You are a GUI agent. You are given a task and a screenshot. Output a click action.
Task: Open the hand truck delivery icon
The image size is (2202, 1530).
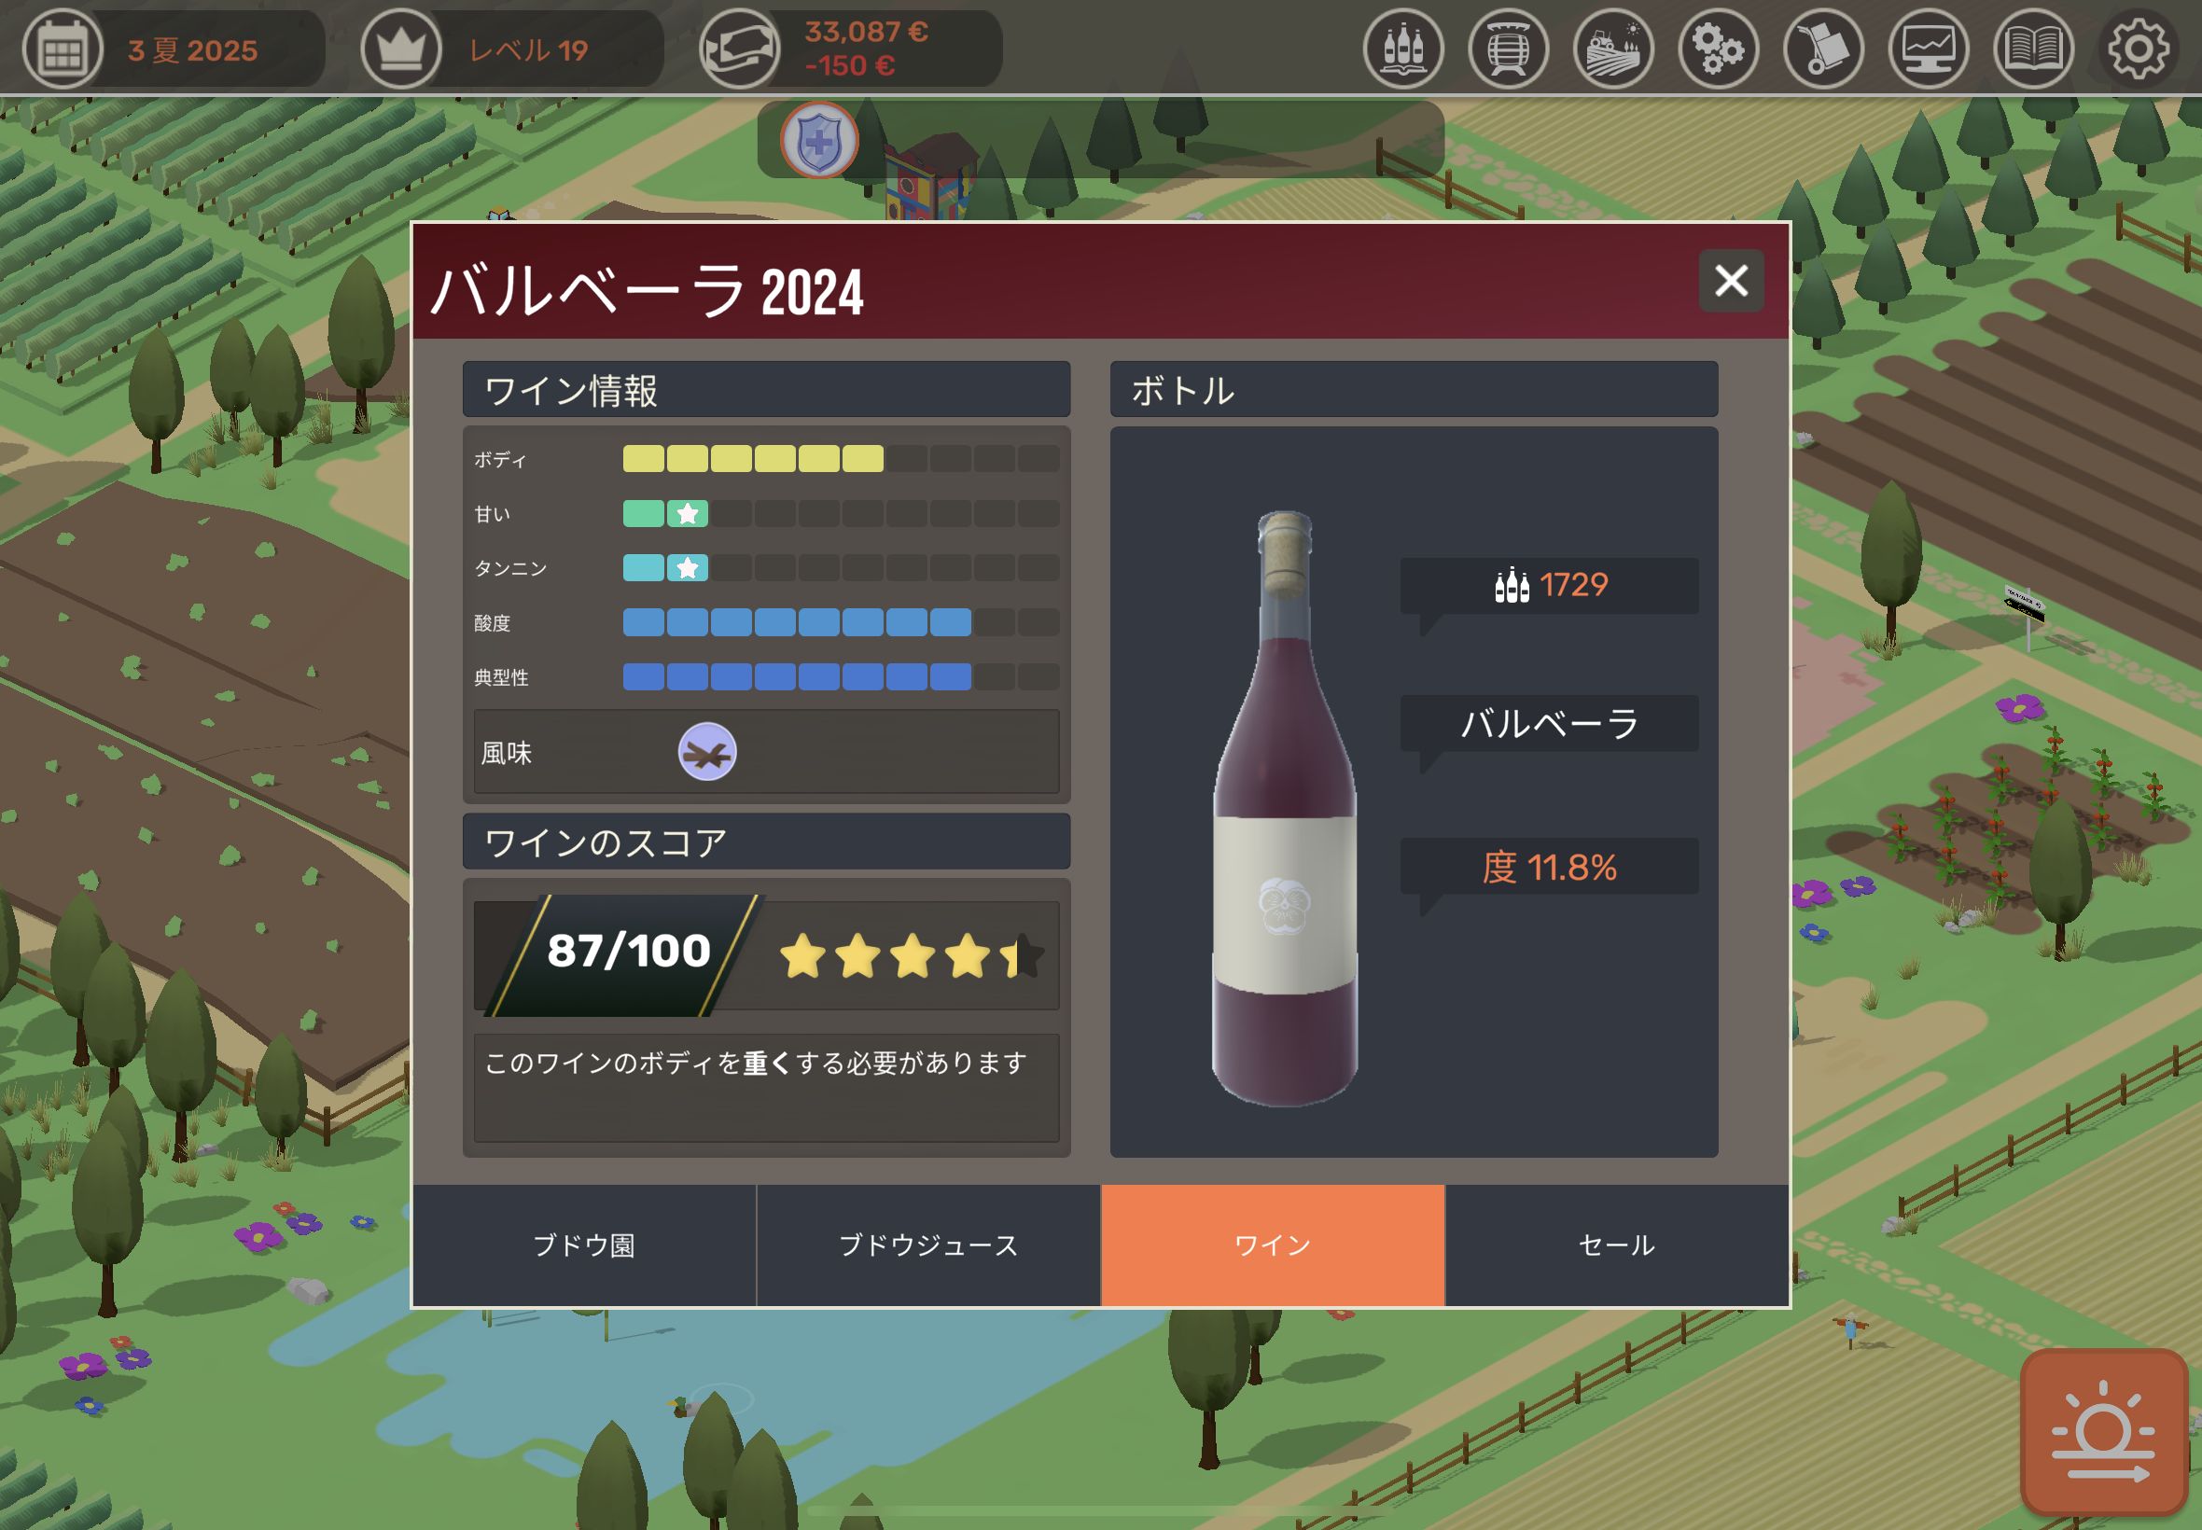pos(1823,49)
